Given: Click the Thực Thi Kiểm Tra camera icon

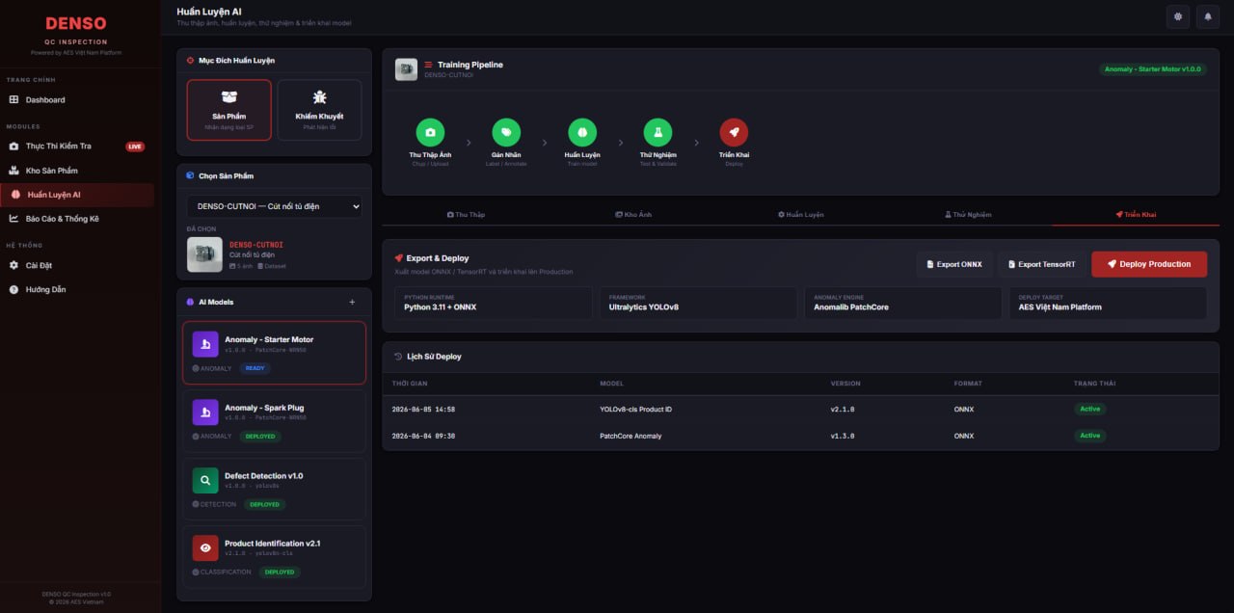Looking at the screenshot, I should 13,147.
